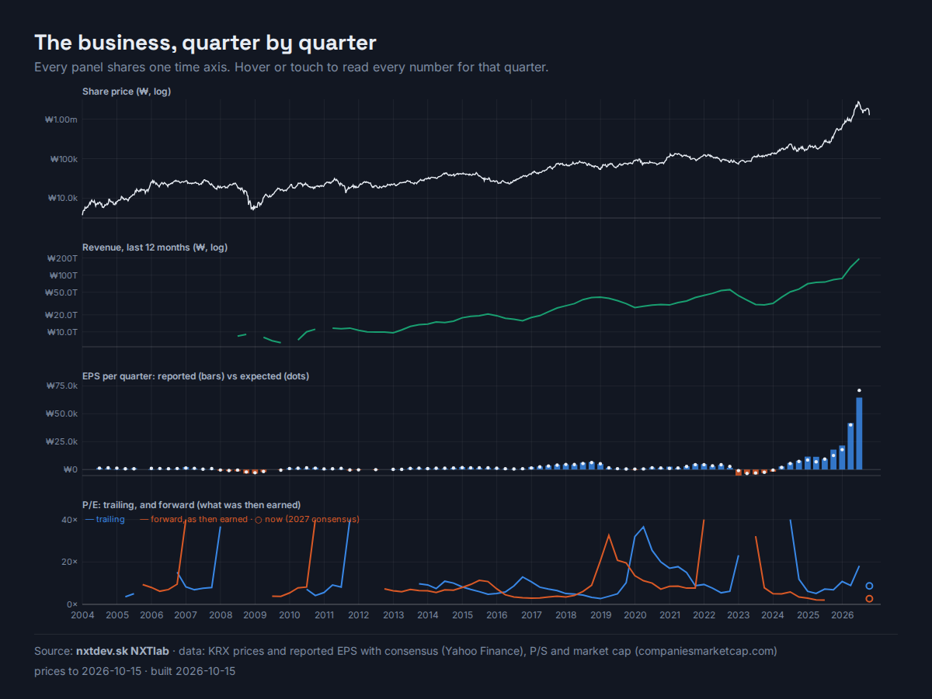Open the 'nxtdev.sk NXTlab' source link
The image size is (932, 699).
pos(122,651)
